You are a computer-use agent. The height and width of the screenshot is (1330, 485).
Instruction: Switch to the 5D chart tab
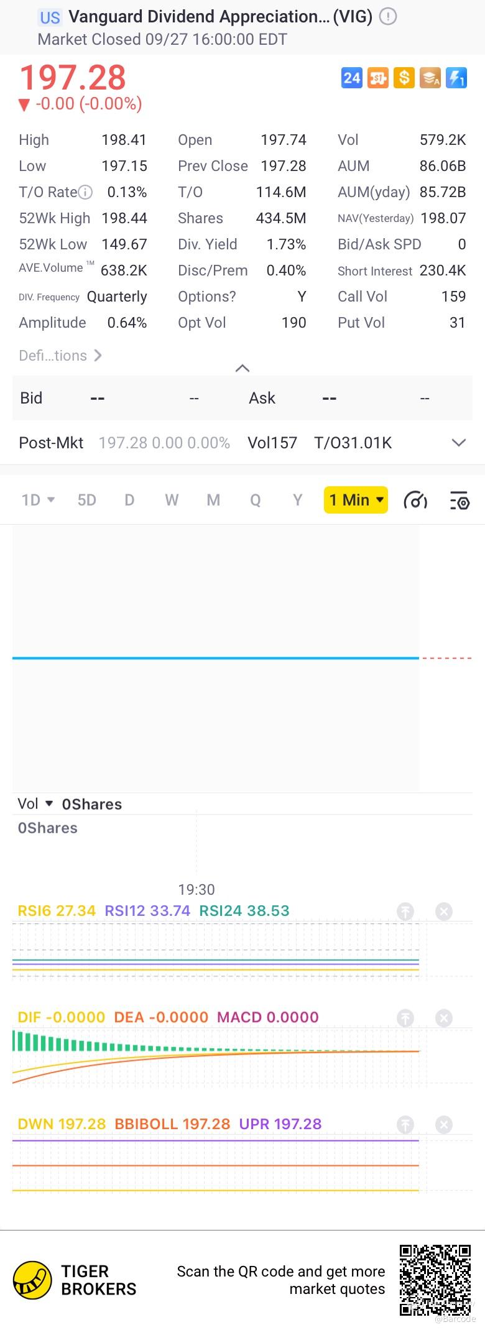pyautogui.click(x=86, y=500)
